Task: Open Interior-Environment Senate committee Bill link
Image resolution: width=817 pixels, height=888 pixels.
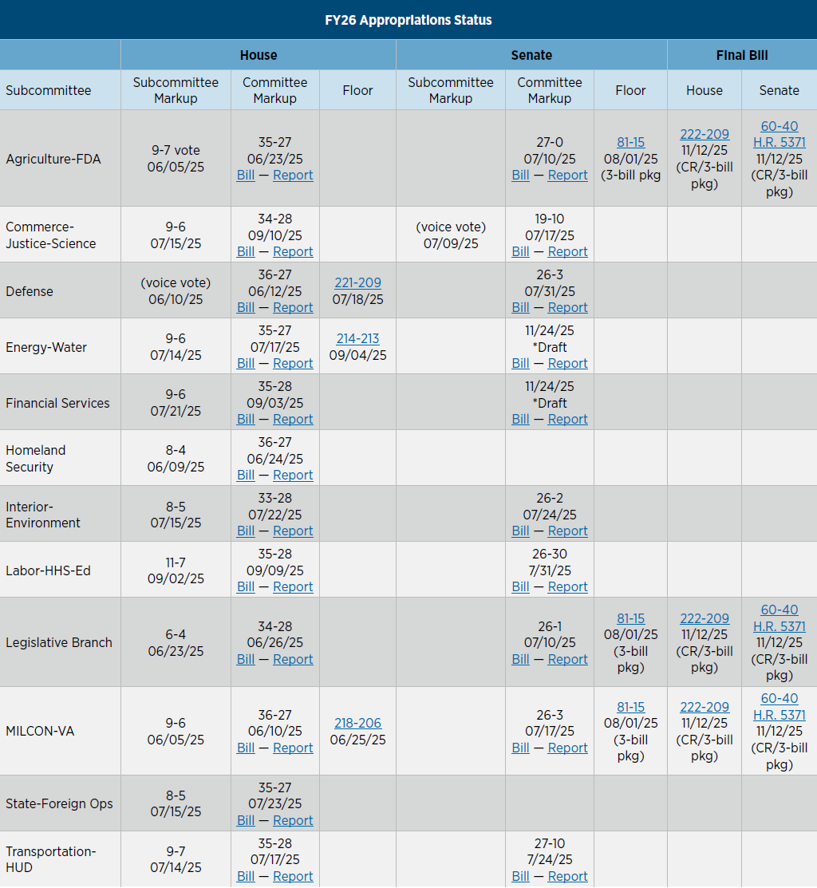Action: 520,531
